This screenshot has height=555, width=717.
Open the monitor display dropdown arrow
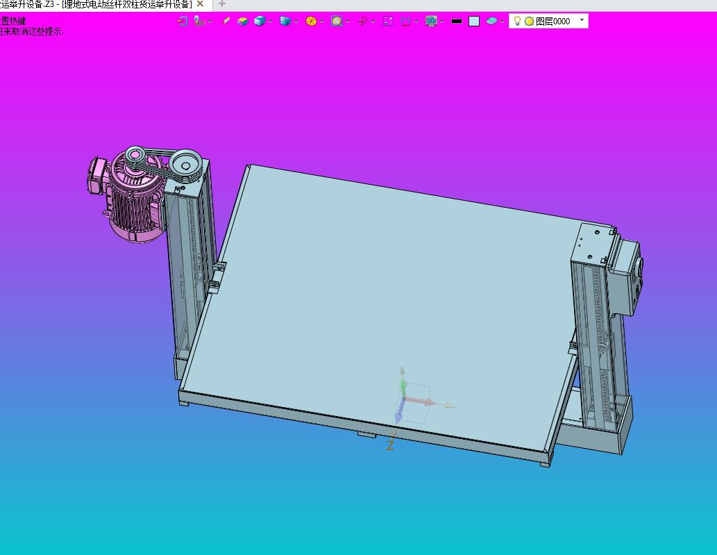(441, 22)
